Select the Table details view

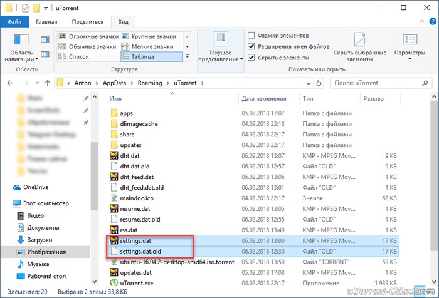152,57
